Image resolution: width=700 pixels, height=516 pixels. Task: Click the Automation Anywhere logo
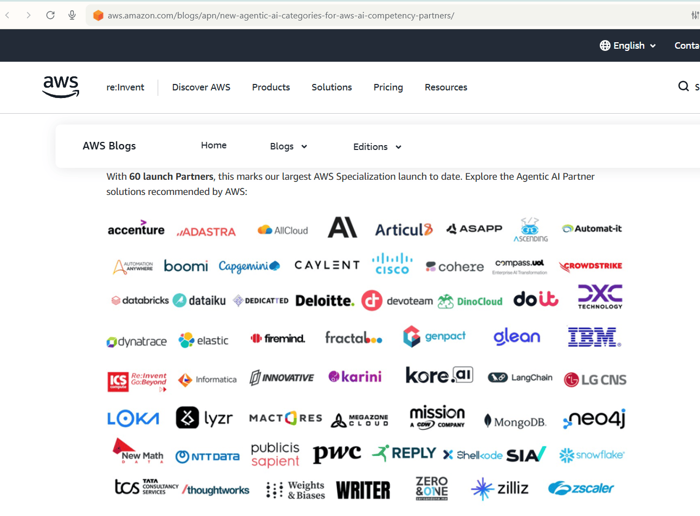133,266
